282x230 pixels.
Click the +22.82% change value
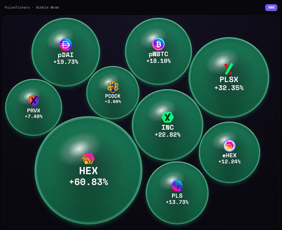168,135
